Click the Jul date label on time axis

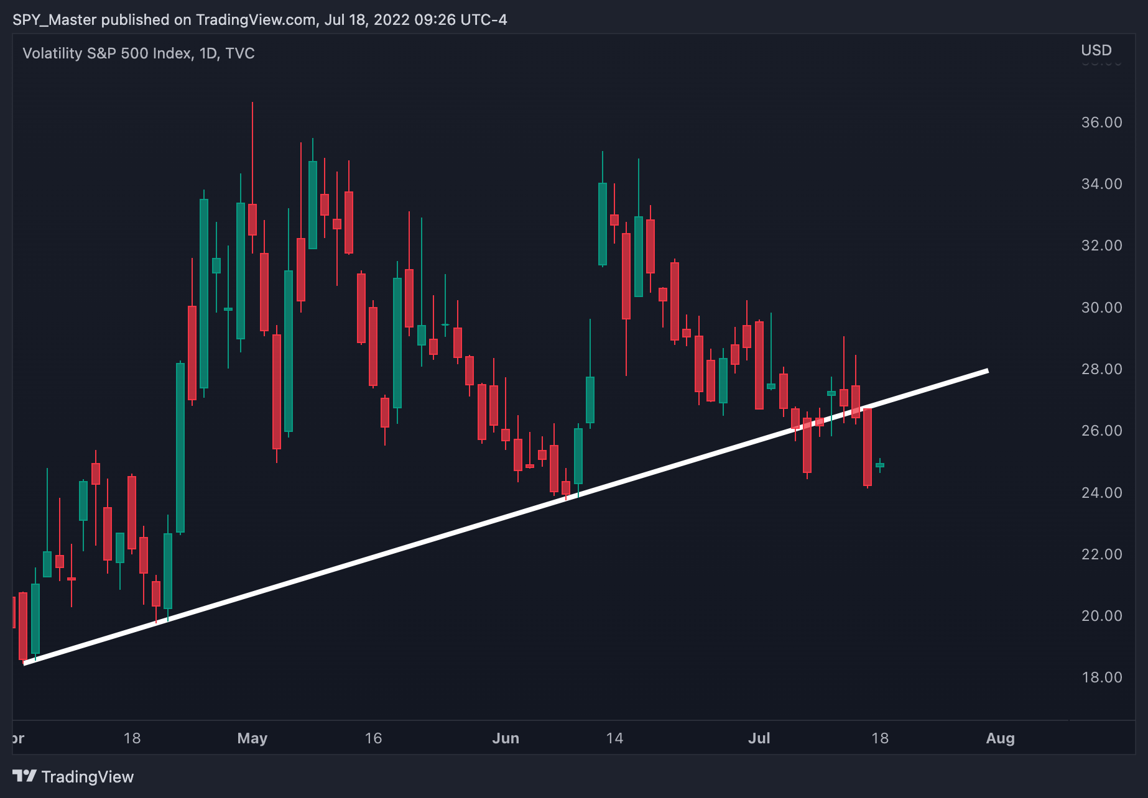tap(759, 738)
